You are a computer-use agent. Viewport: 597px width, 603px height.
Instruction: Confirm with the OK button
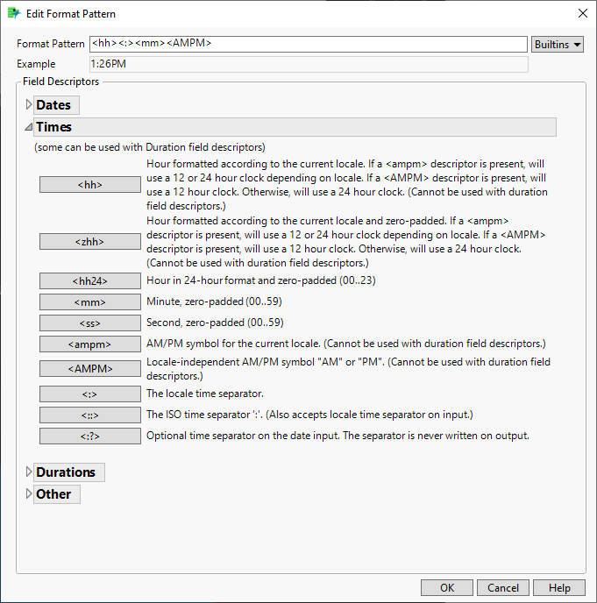click(447, 588)
